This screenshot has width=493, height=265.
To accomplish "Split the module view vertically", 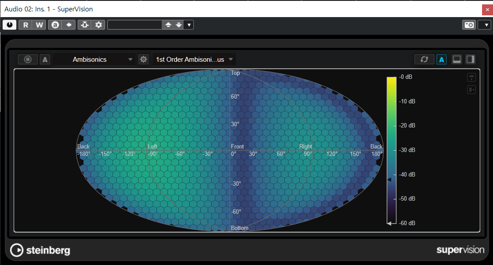I will pyautogui.click(x=470, y=60).
